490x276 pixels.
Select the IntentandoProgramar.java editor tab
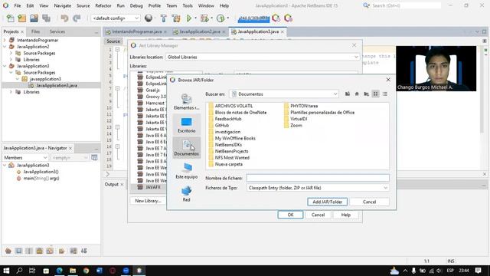click(x=136, y=31)
